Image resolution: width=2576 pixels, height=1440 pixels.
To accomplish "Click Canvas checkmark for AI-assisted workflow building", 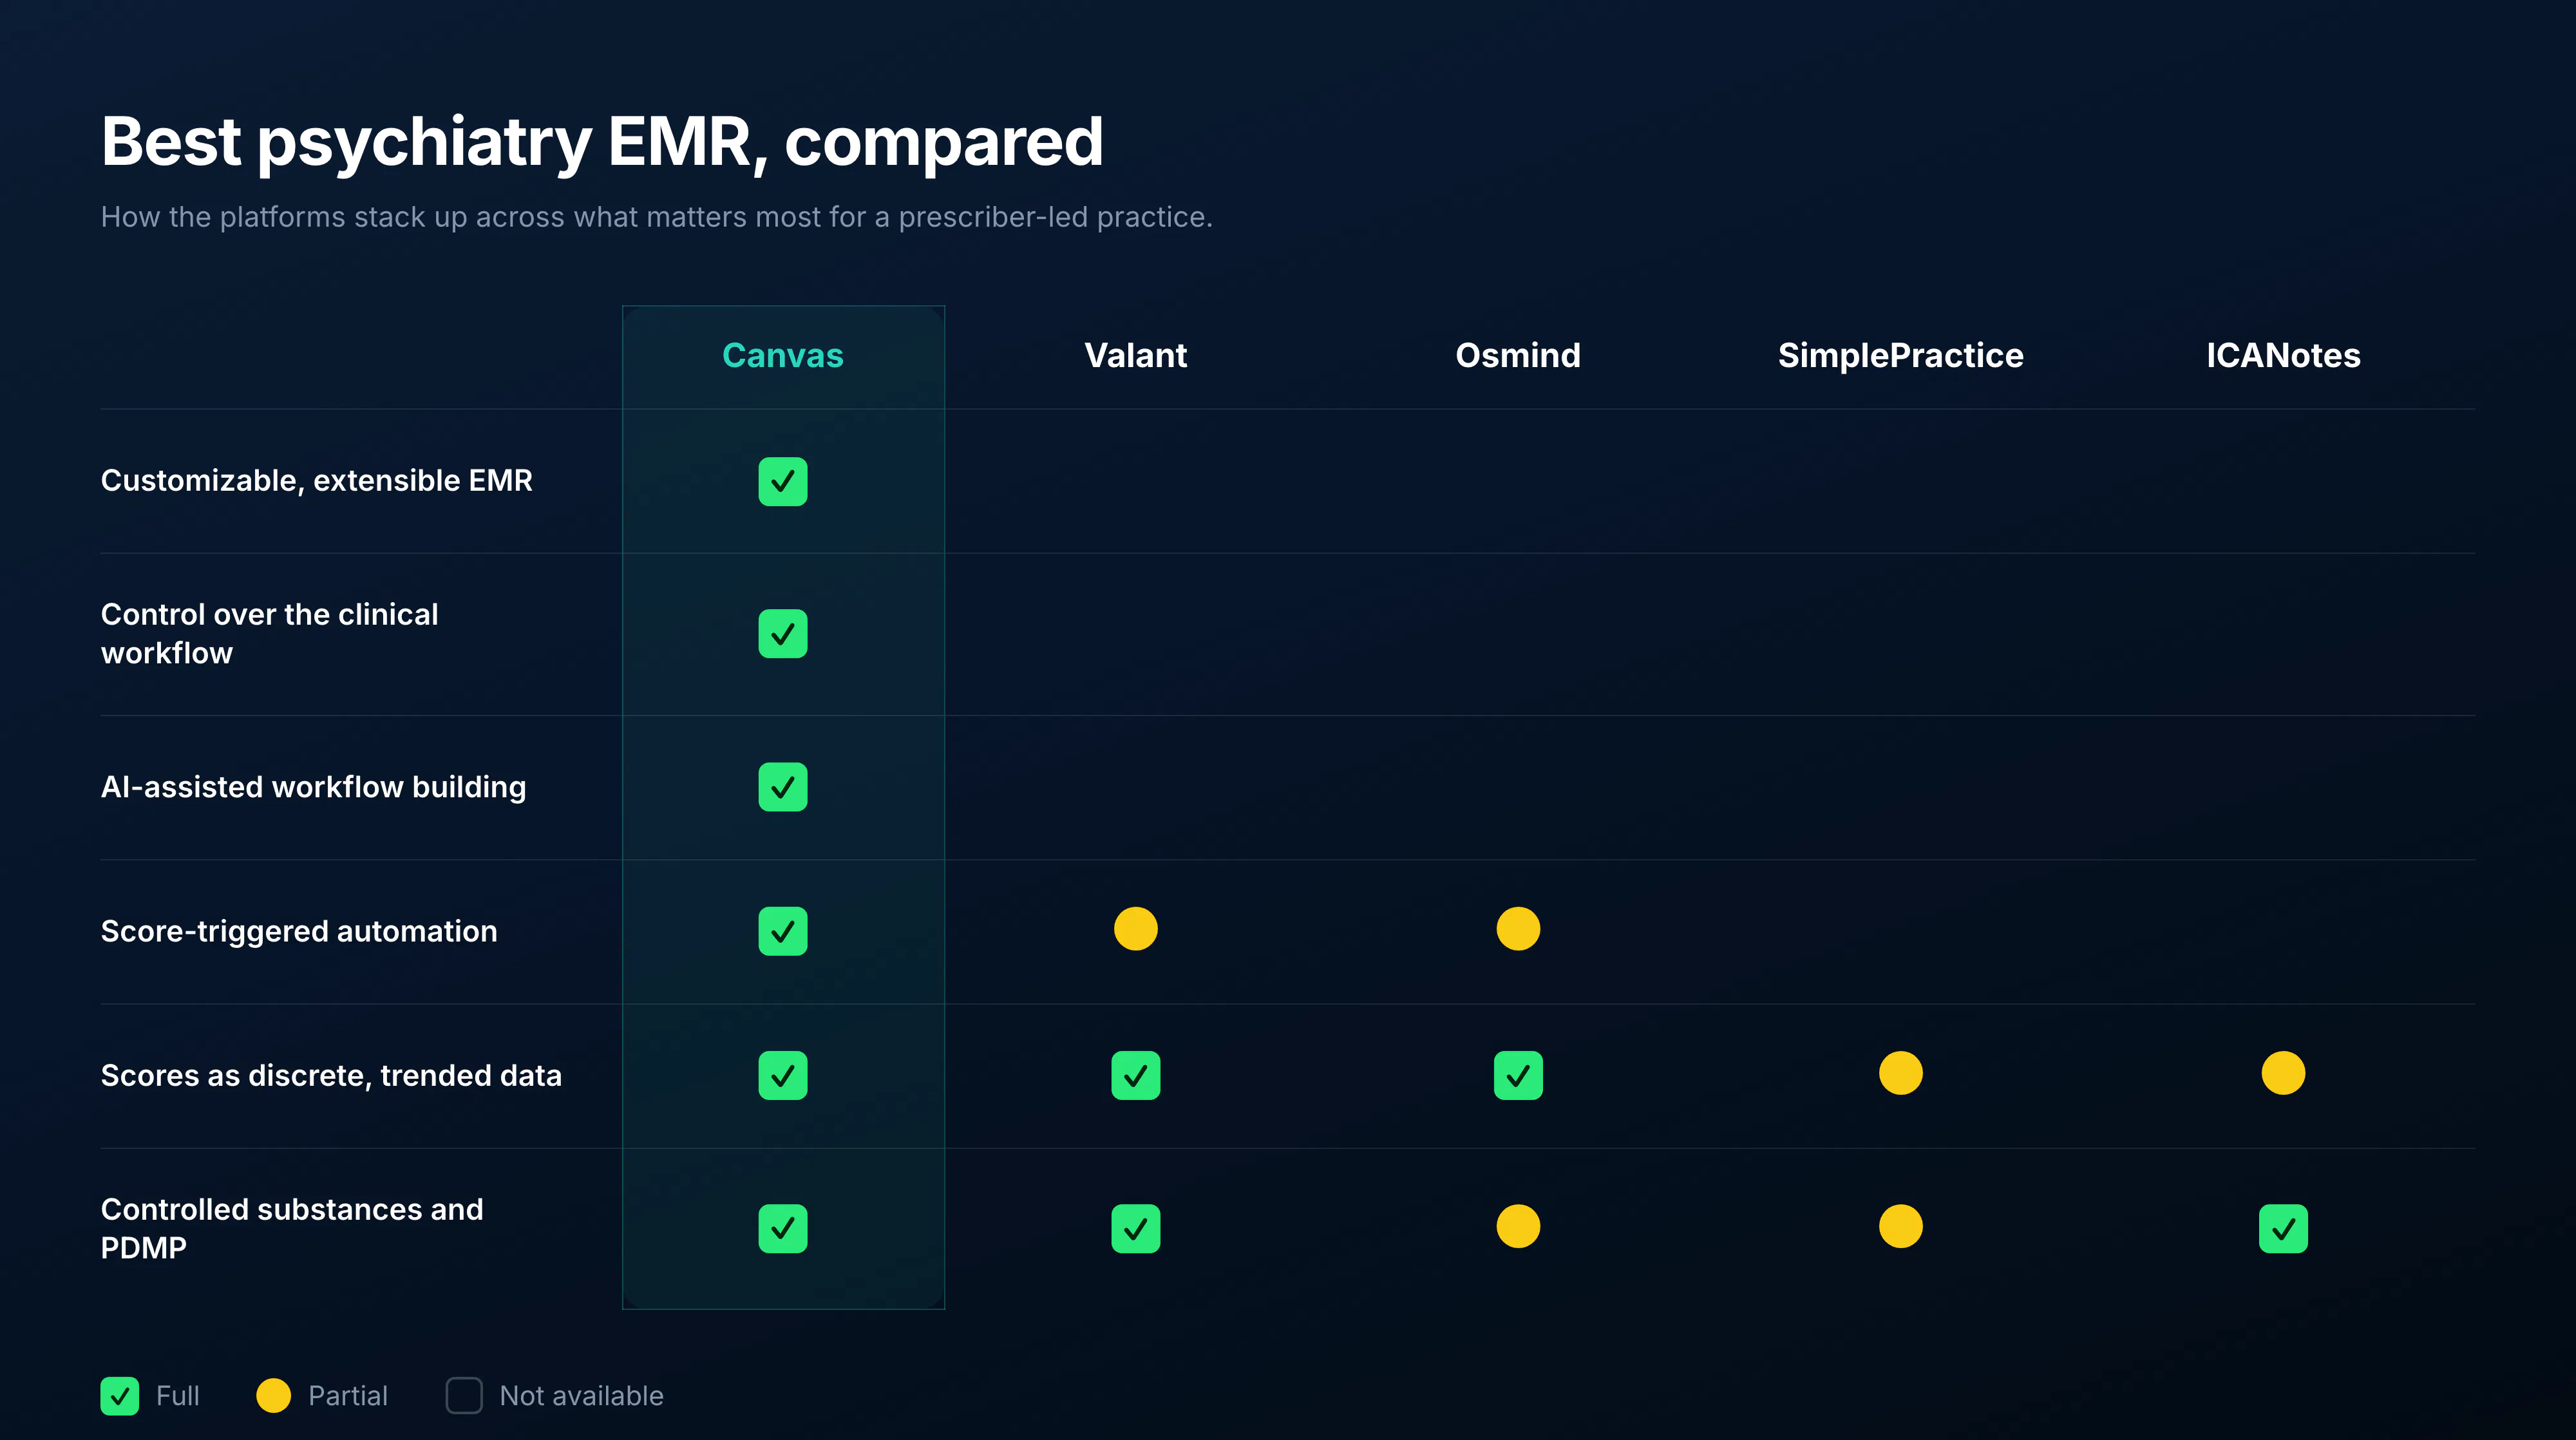I will (782, 787).
